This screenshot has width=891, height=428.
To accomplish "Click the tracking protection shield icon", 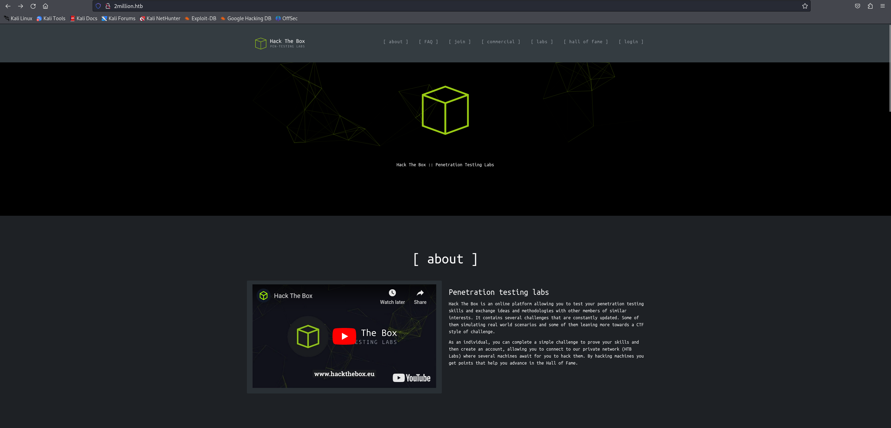I will click(98, 6).
